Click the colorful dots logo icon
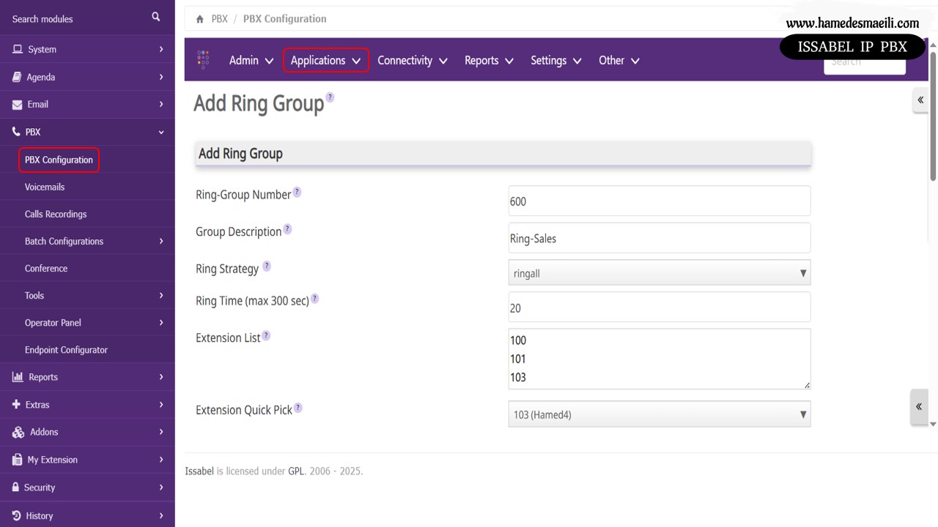The image size is (938, 527). (203, 60)
